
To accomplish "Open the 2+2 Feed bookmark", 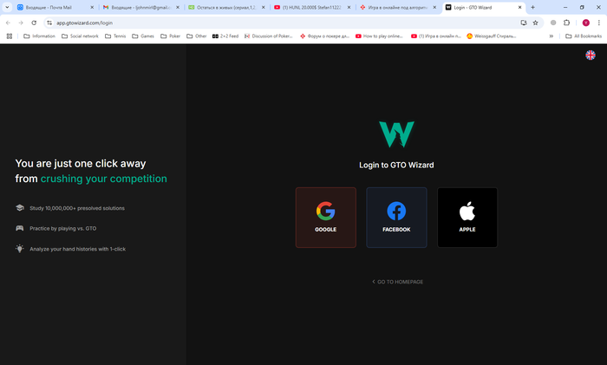I will point(225,36).
